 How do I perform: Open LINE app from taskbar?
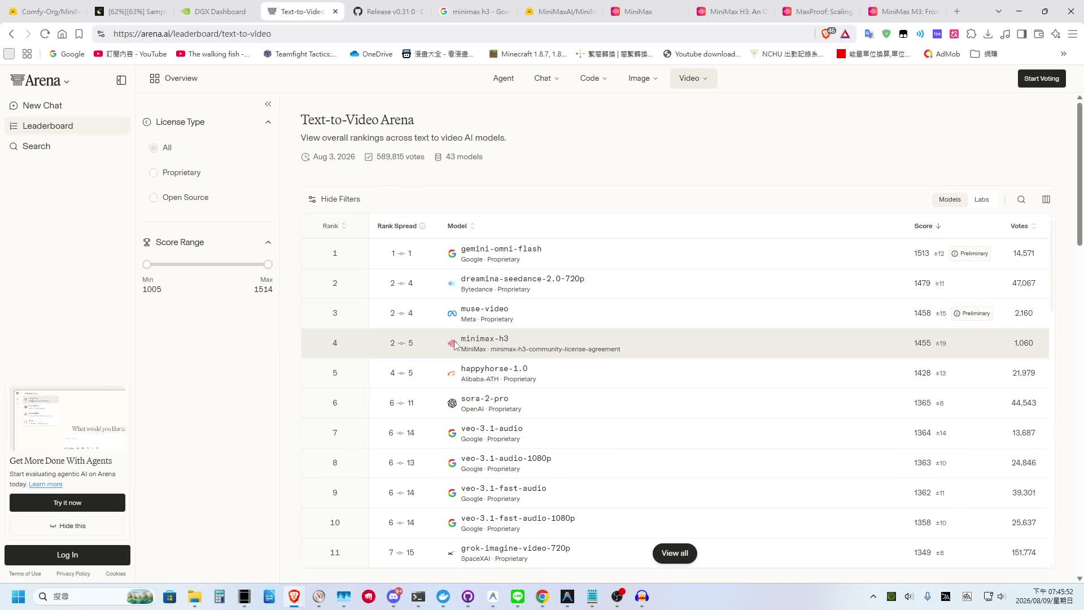[518, 596]
